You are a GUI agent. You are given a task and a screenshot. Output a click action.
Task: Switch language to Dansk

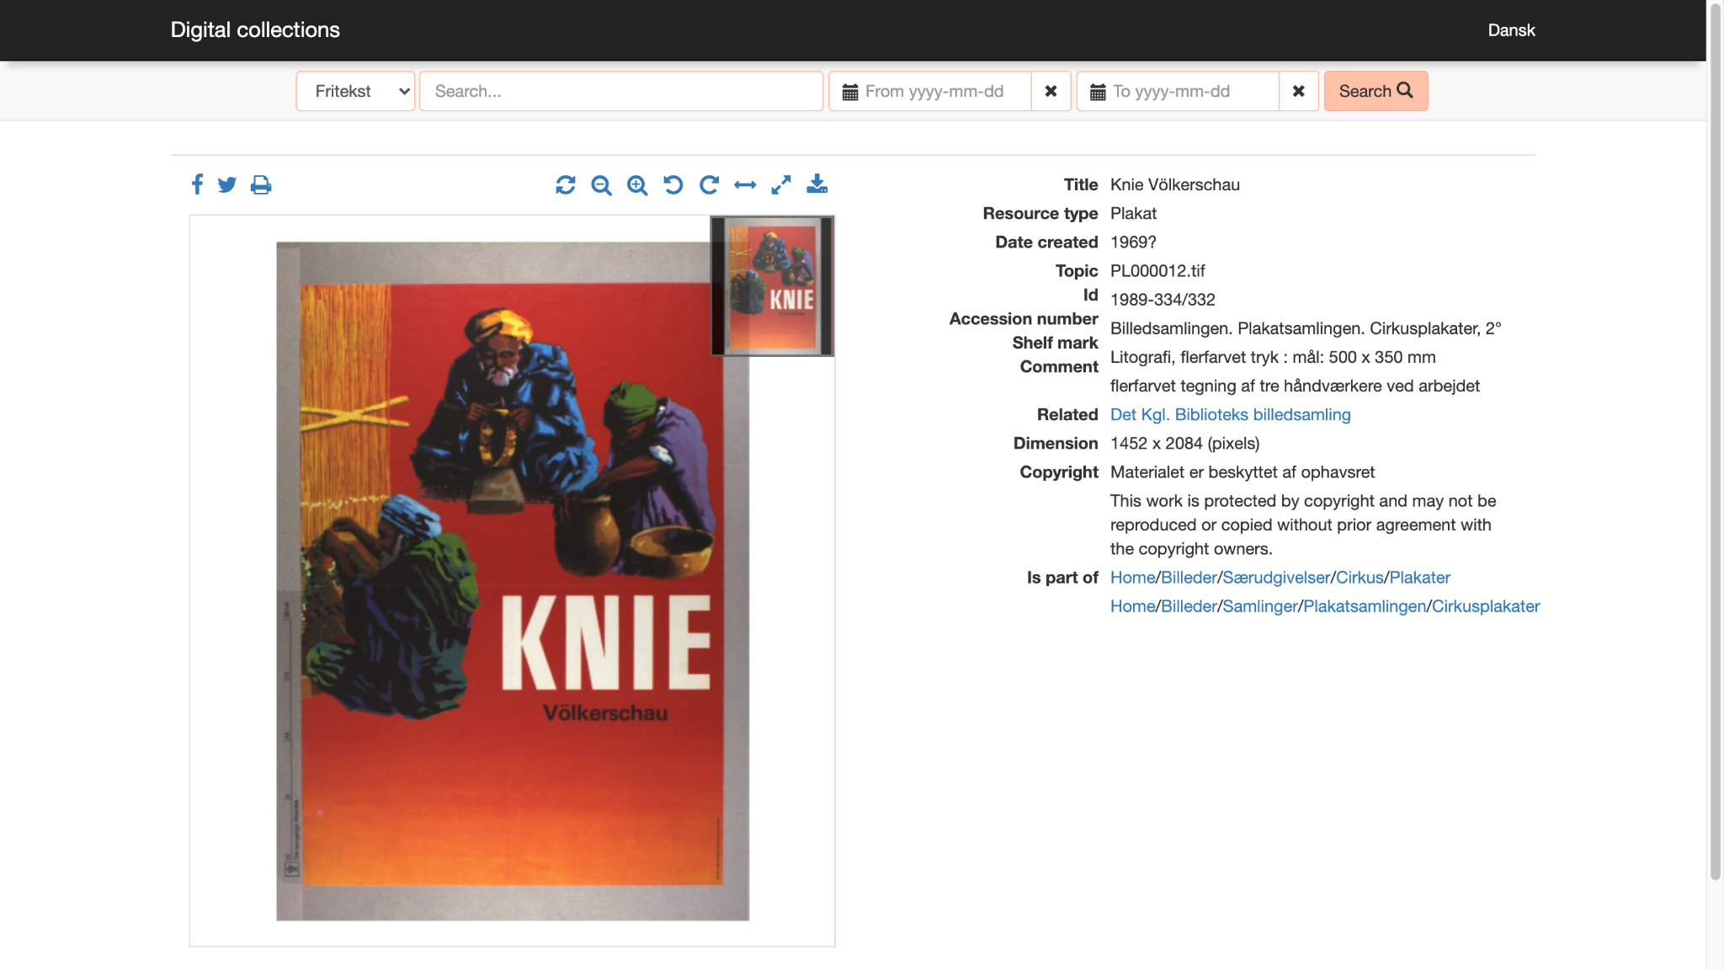(1511, 30)
